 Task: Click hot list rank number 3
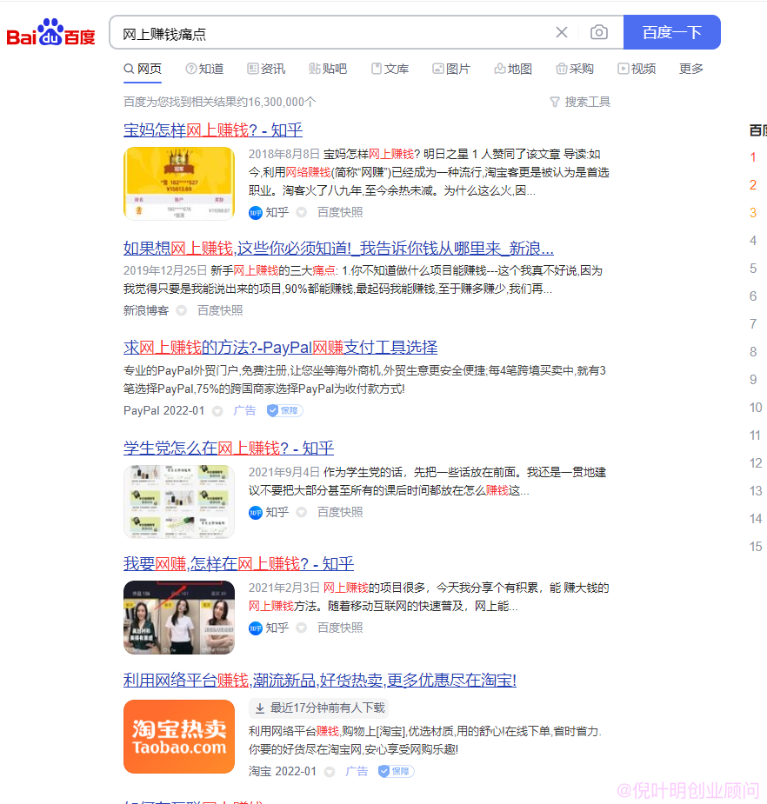pos(752,212)
